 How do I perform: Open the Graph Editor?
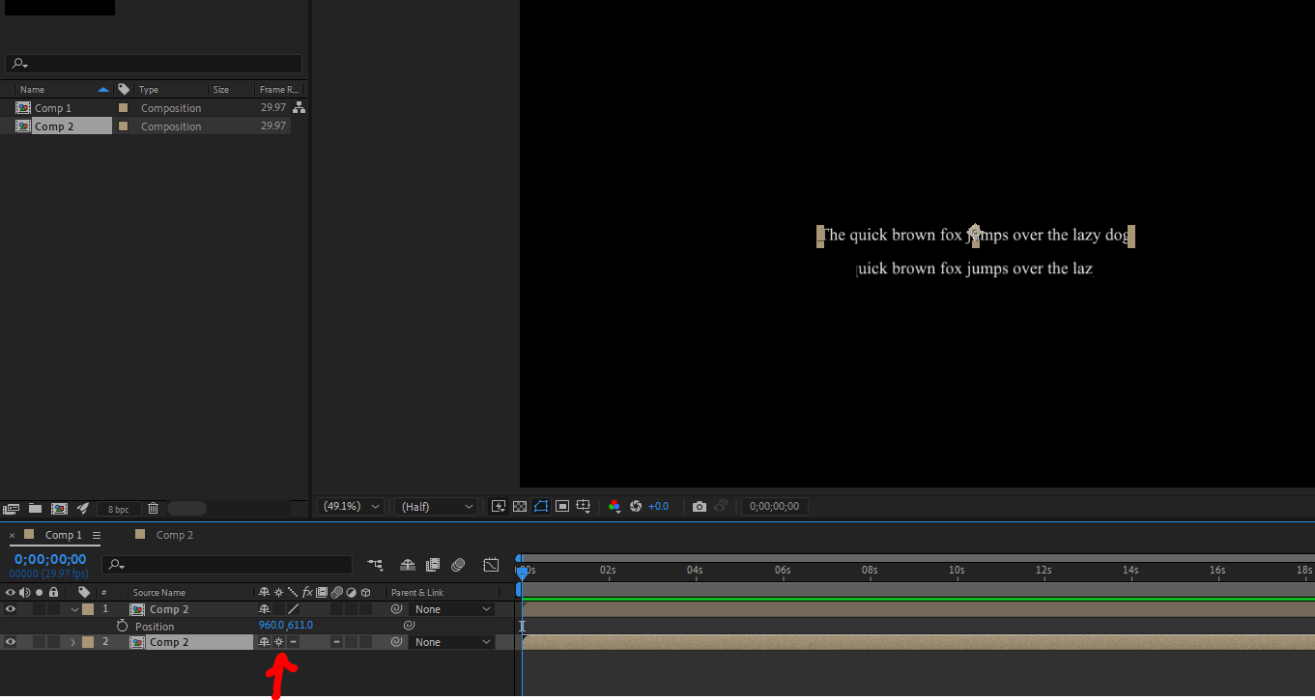[x=491, y=565]
